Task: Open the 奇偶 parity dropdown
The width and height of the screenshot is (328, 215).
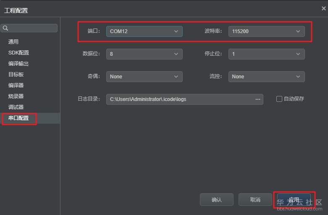Action: pos(144,77)
